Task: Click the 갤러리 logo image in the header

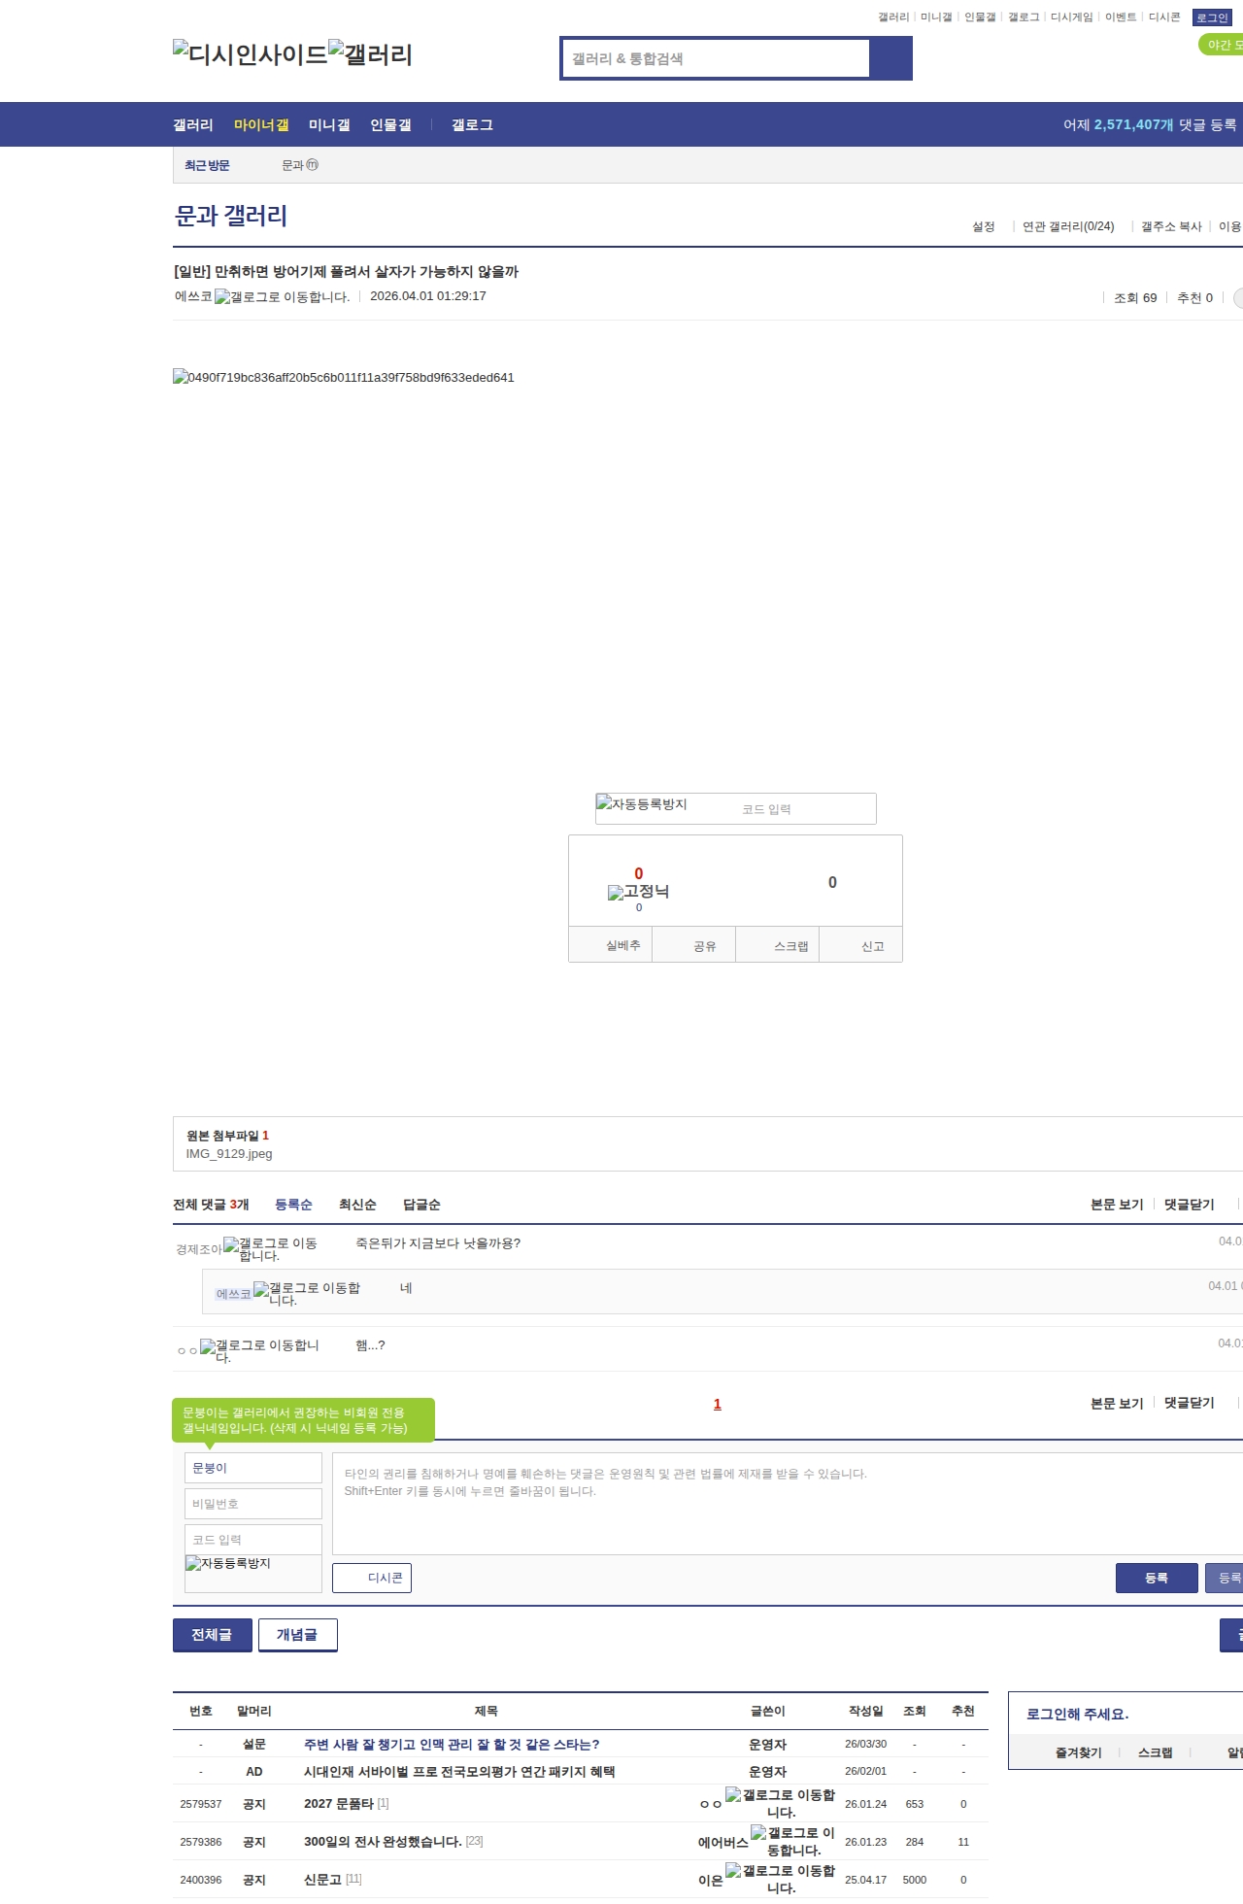Action: [370, 54]
